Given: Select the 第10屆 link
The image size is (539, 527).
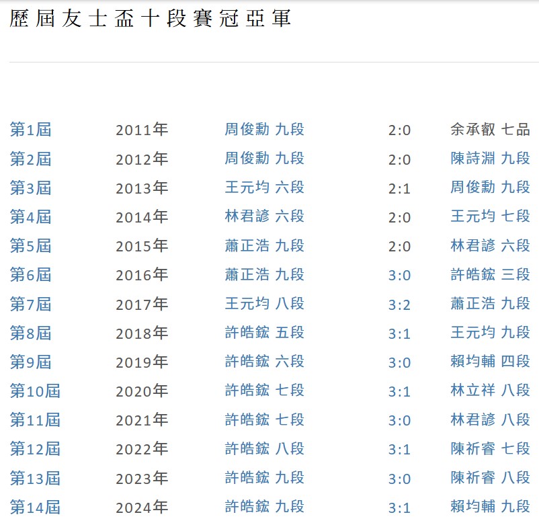Looking at the screenshot, I should [35, 391].
